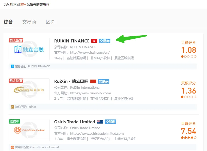Click the Hong Kong flag icon
207x151 pixels.
coord(94,41)
